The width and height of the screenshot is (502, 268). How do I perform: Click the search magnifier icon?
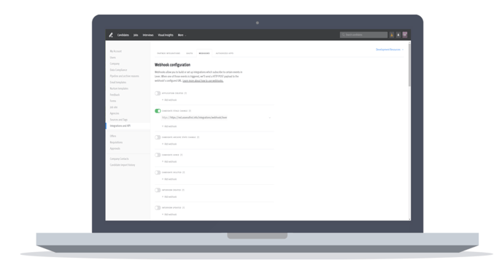[x=343, y=34]
